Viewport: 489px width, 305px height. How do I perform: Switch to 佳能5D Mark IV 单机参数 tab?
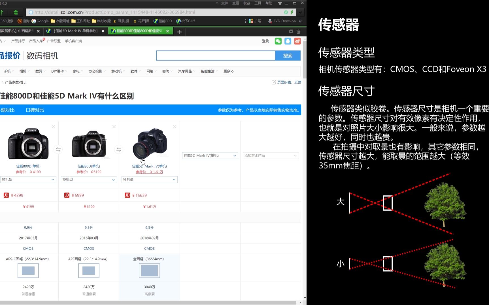click(75, 31)
